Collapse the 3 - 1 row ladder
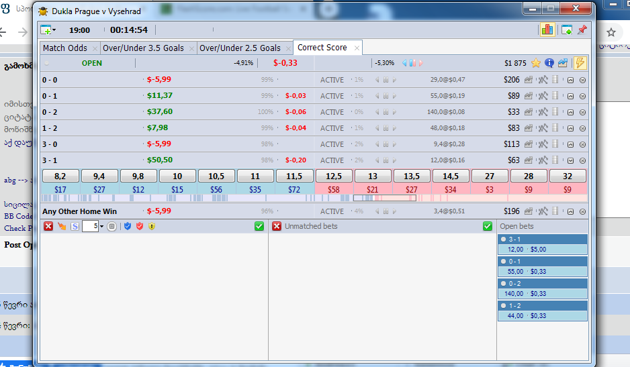This screenshot has width=630, height=367. pos(570,160)
